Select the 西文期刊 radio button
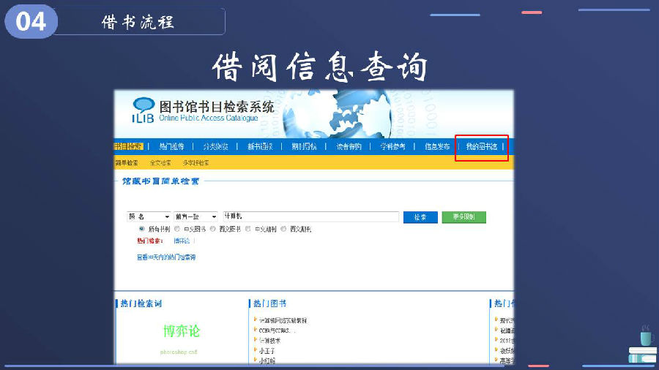 (x=285, y=229)
